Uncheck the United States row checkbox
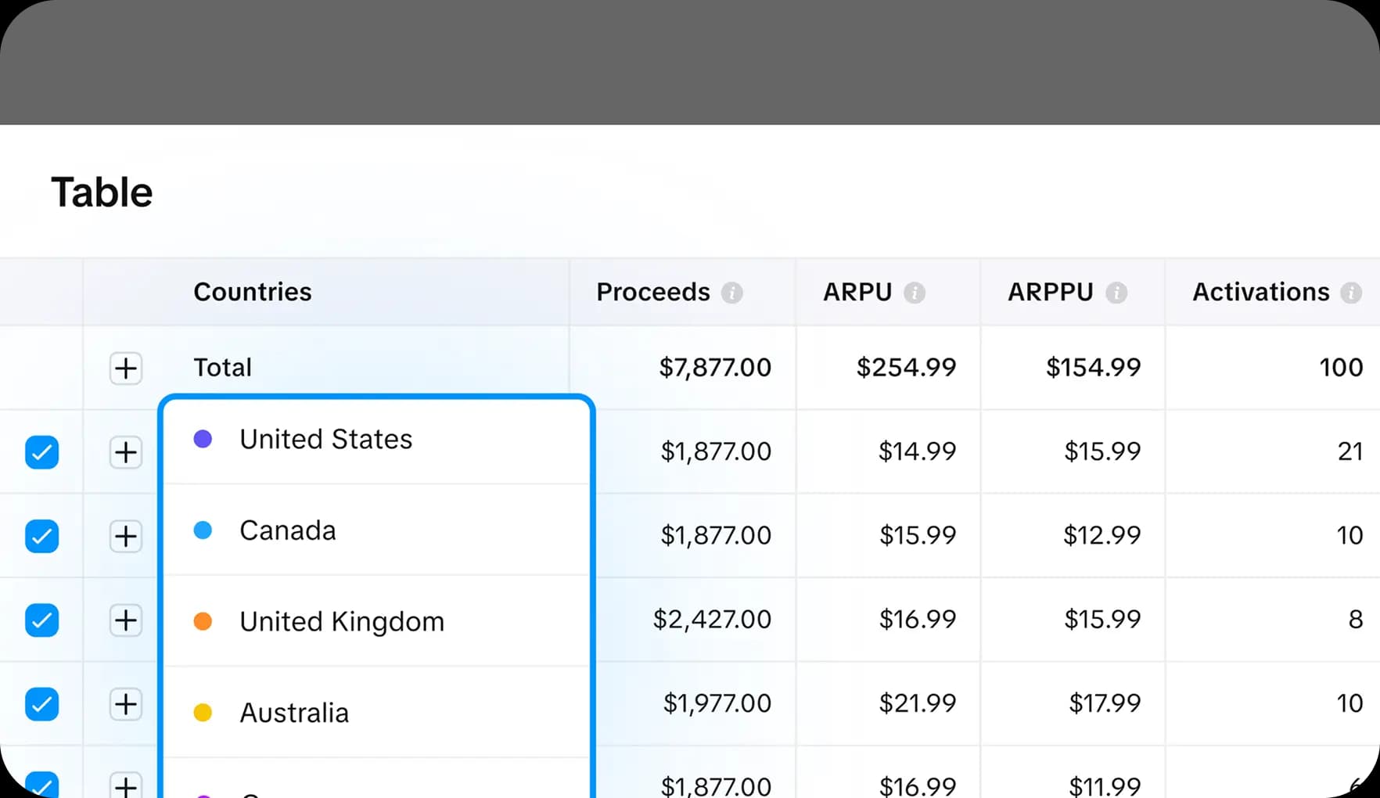The width and height of the screenshot is (1380, 798). [x=42, y=452]
